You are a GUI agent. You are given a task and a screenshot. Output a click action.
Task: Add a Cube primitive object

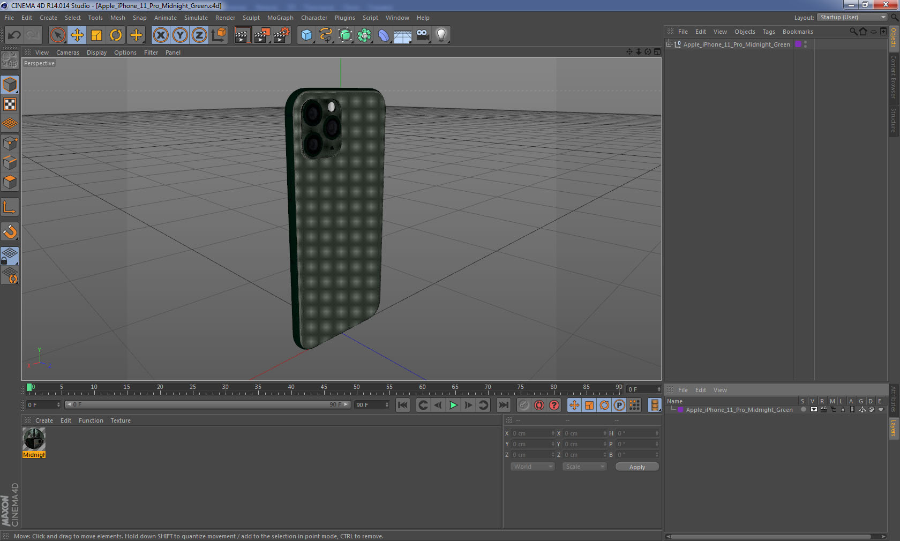click(x=306, y=35)
